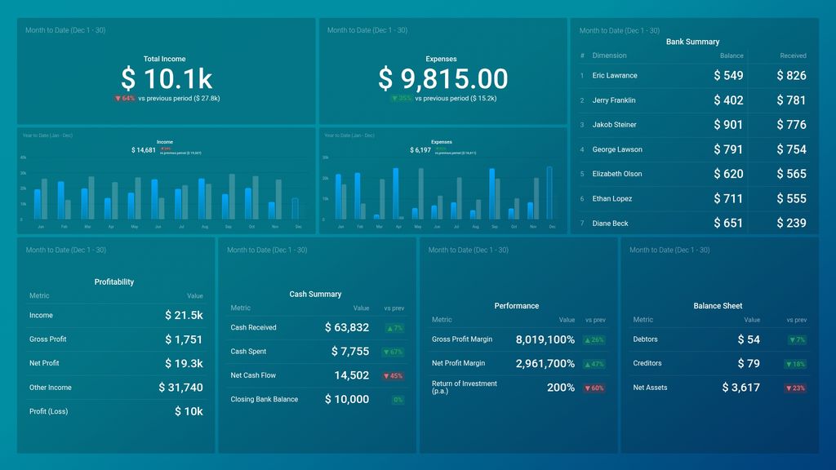This screenshot has width=836, height=470.
Task: Click the green 35% badge under Expenses
Action: click(401, 98)
